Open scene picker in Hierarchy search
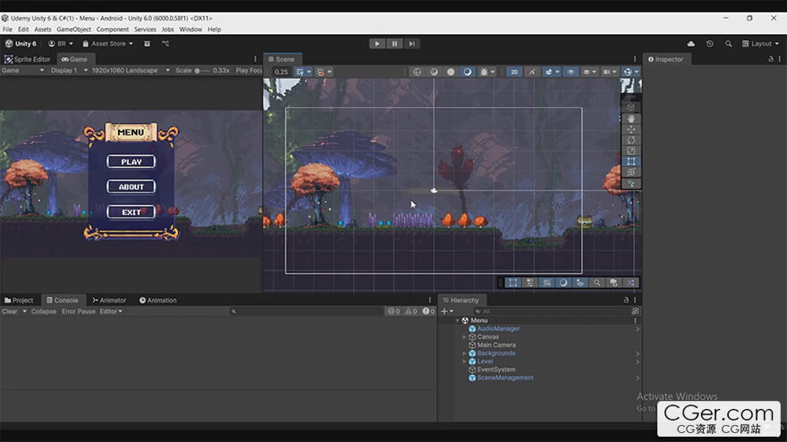This screenshot has height=442, width=787. 635,312
